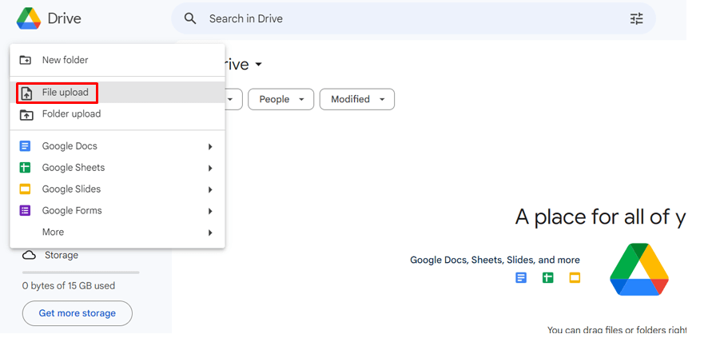Click 'Google Docs, Sheets, Slides, and more' text
Image resolution: width=724 pixels, height=338 pixels.
(495, 260)
